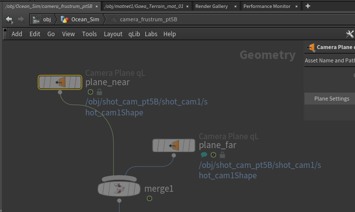Click the clock badge under plane_near
Image resolution: width=355 pixels, height=212 pixels.
point(90,92)
